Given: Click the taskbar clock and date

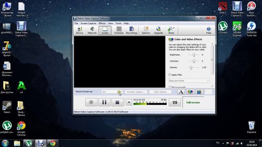Looking at the screenshot, I should (x=252, y=143).
